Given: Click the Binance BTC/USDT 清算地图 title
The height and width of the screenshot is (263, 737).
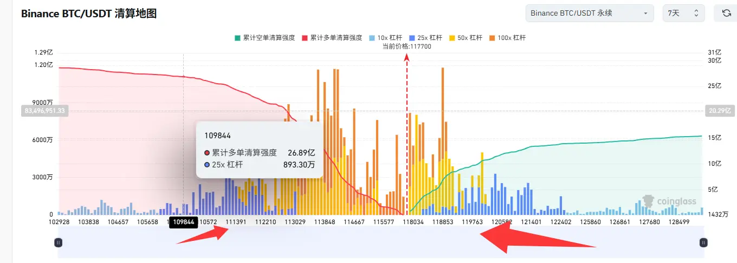Looking at the screenshot, I should click(x=89, y=14).
